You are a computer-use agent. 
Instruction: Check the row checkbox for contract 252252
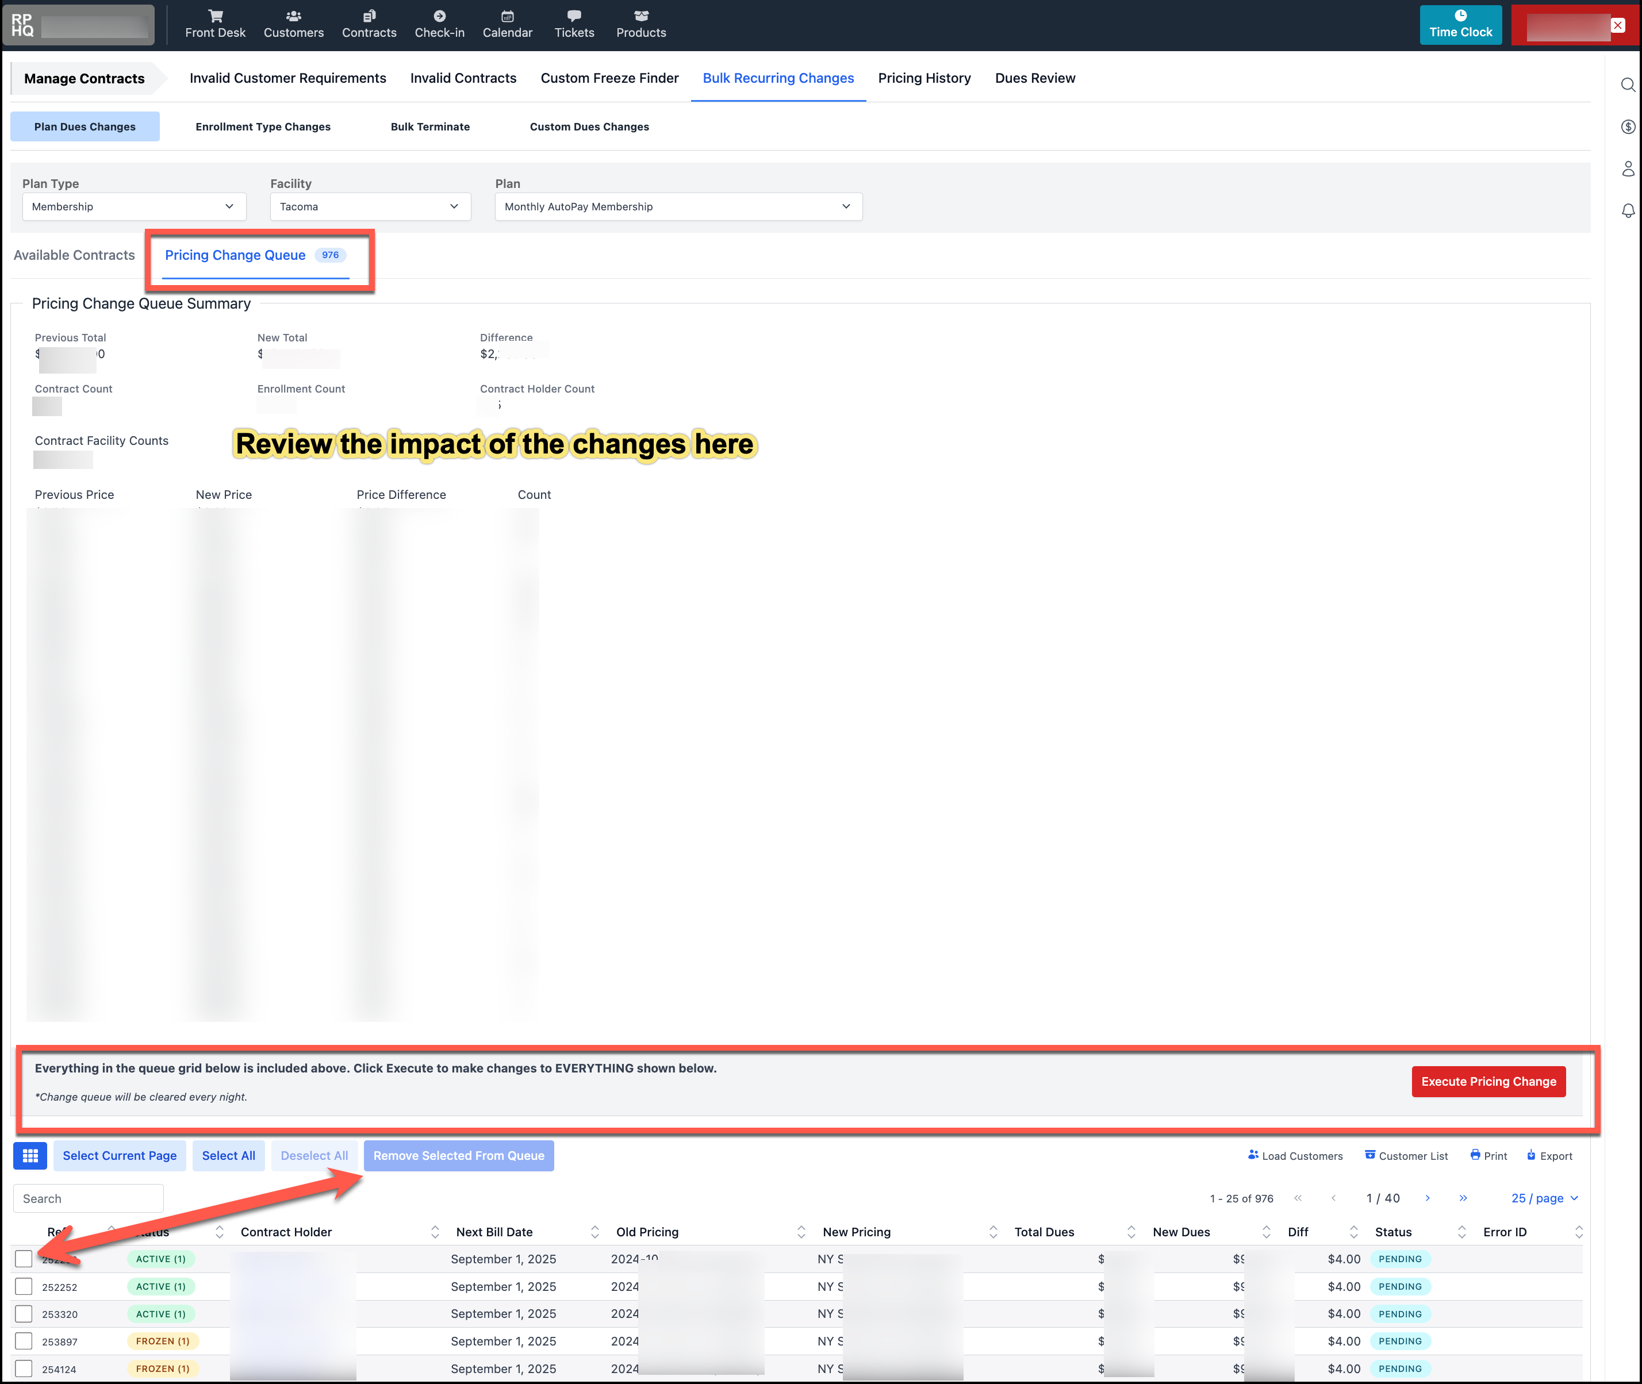tap(24, 1287)
